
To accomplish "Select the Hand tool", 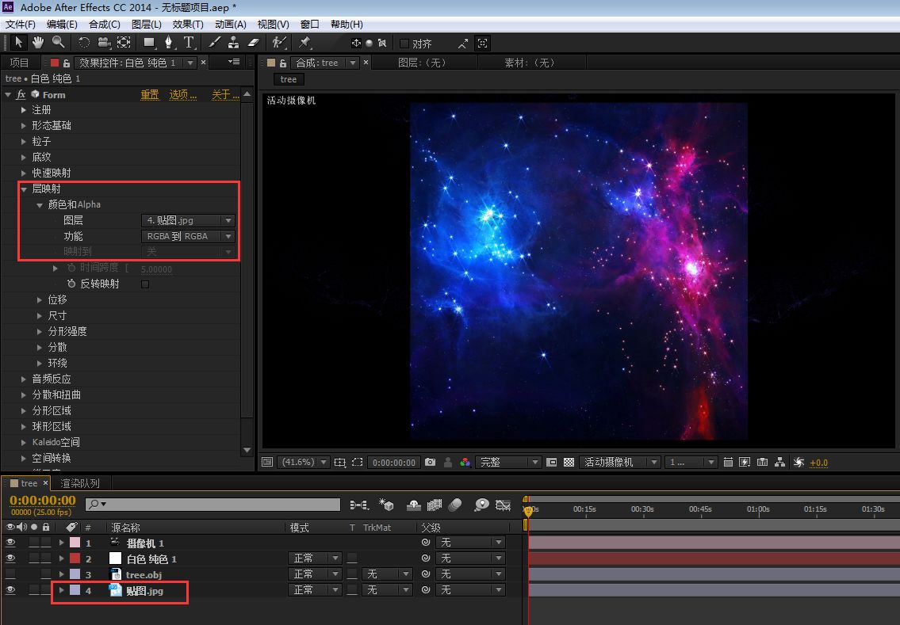I will coord(37,42).
